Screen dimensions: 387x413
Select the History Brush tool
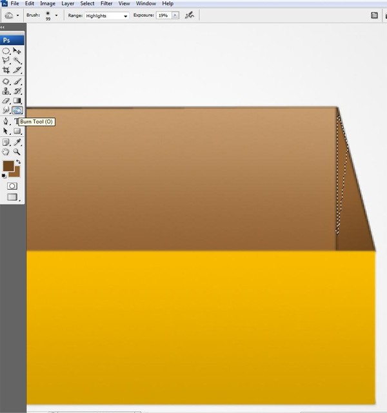pyautogui.click(x=17, y=91)
